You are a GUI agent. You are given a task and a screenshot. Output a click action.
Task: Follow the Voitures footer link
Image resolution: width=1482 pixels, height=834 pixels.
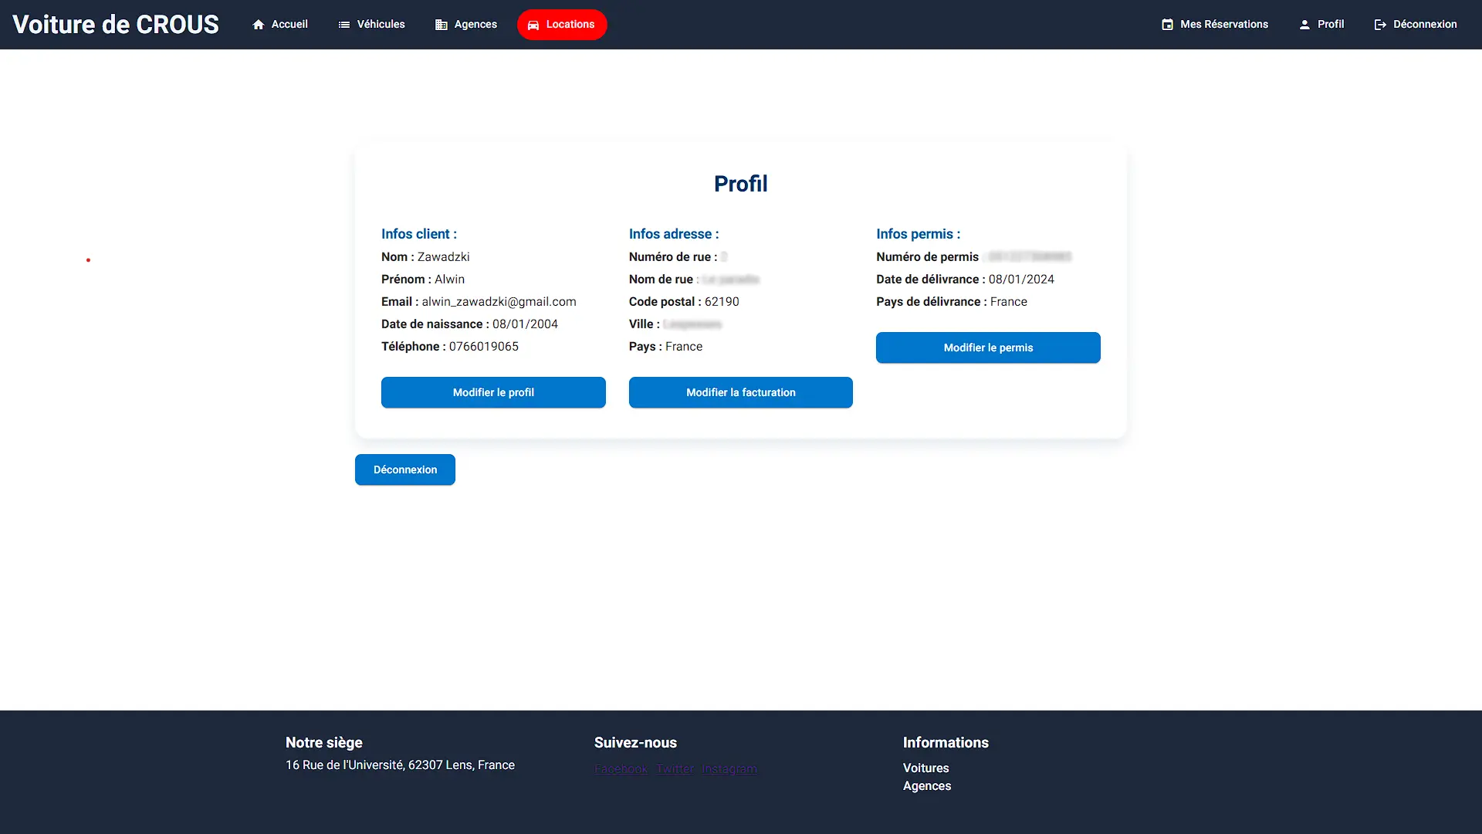926,768
